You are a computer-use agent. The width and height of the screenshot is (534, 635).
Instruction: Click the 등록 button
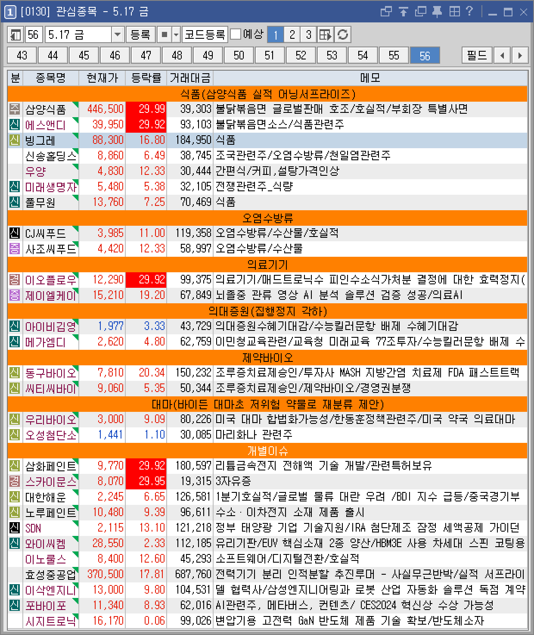(x=140, y=34)
